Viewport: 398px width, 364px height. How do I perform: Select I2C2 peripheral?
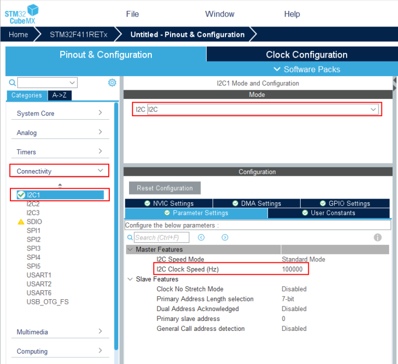pos(33,204)
